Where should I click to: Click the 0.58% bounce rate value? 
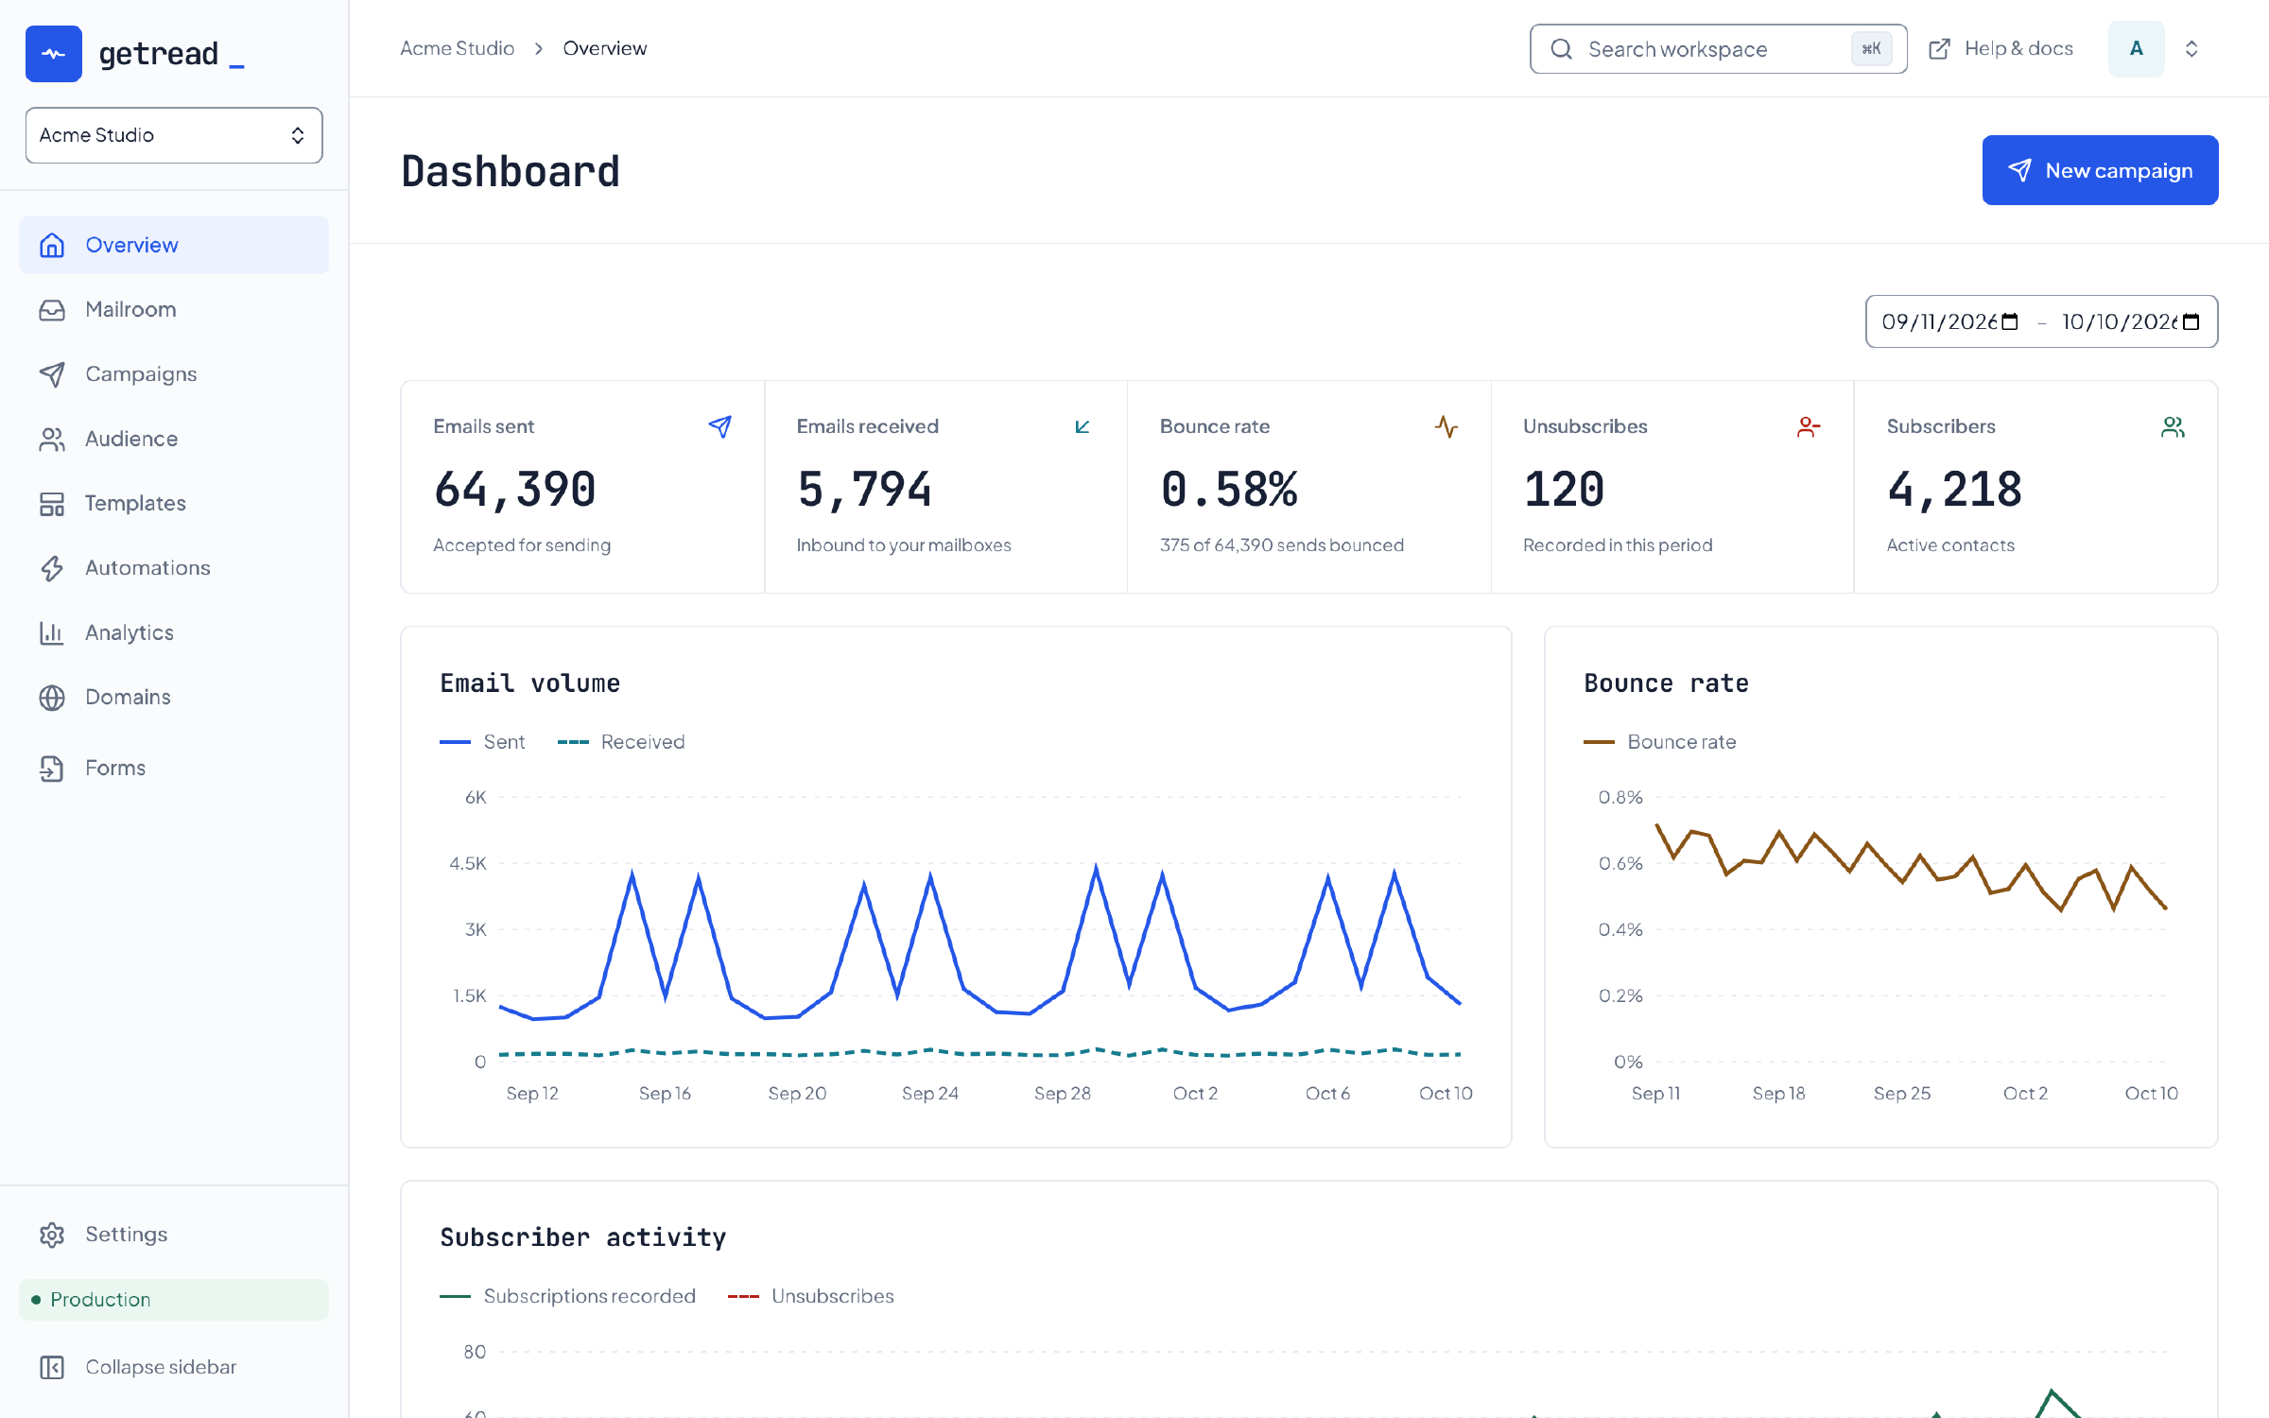pyautogui.click(x=1229, y=490)
